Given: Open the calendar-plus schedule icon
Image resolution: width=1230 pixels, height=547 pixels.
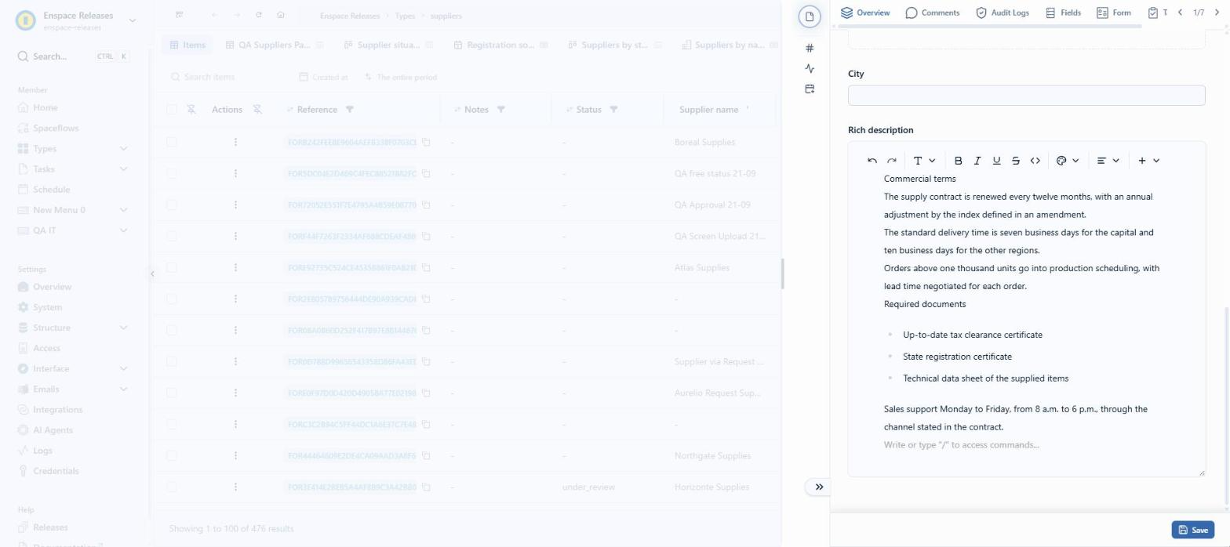Looking at the screenshot, I should click(x=810, y=89).
